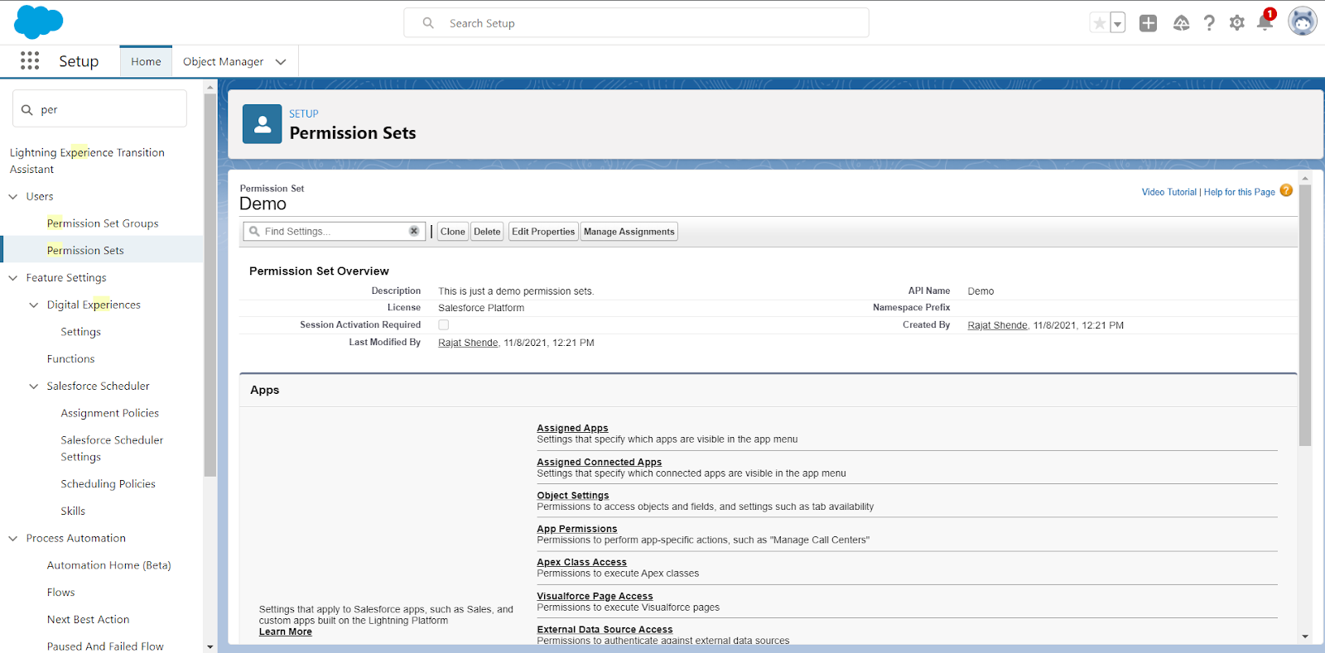Screen dimensions: 1325x653
Task: Open Lightning Experience Transition Assistant
Action: (87, 161)
